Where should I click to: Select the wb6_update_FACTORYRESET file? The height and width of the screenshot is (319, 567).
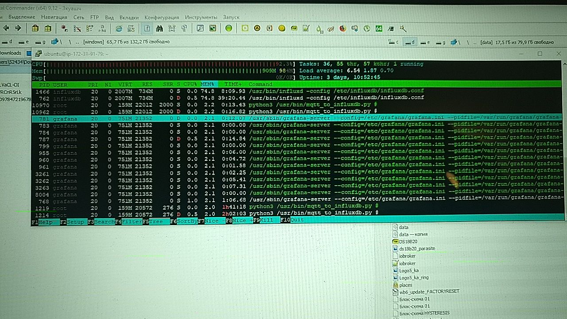tap(426, 292)
